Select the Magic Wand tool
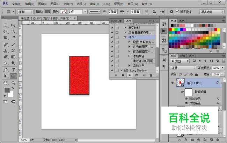 [x=14, y=32]
